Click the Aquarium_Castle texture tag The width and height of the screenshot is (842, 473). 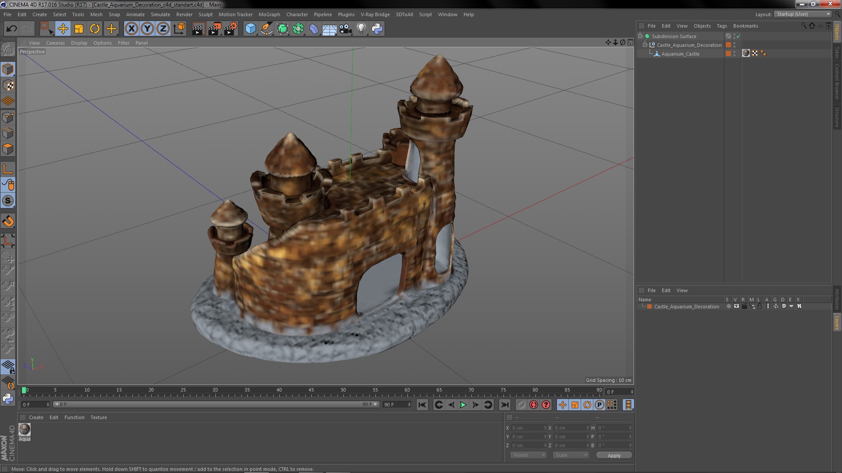tap(746, 53)
